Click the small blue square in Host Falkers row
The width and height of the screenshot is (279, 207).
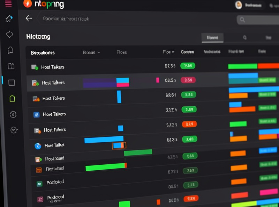[120, 128]
